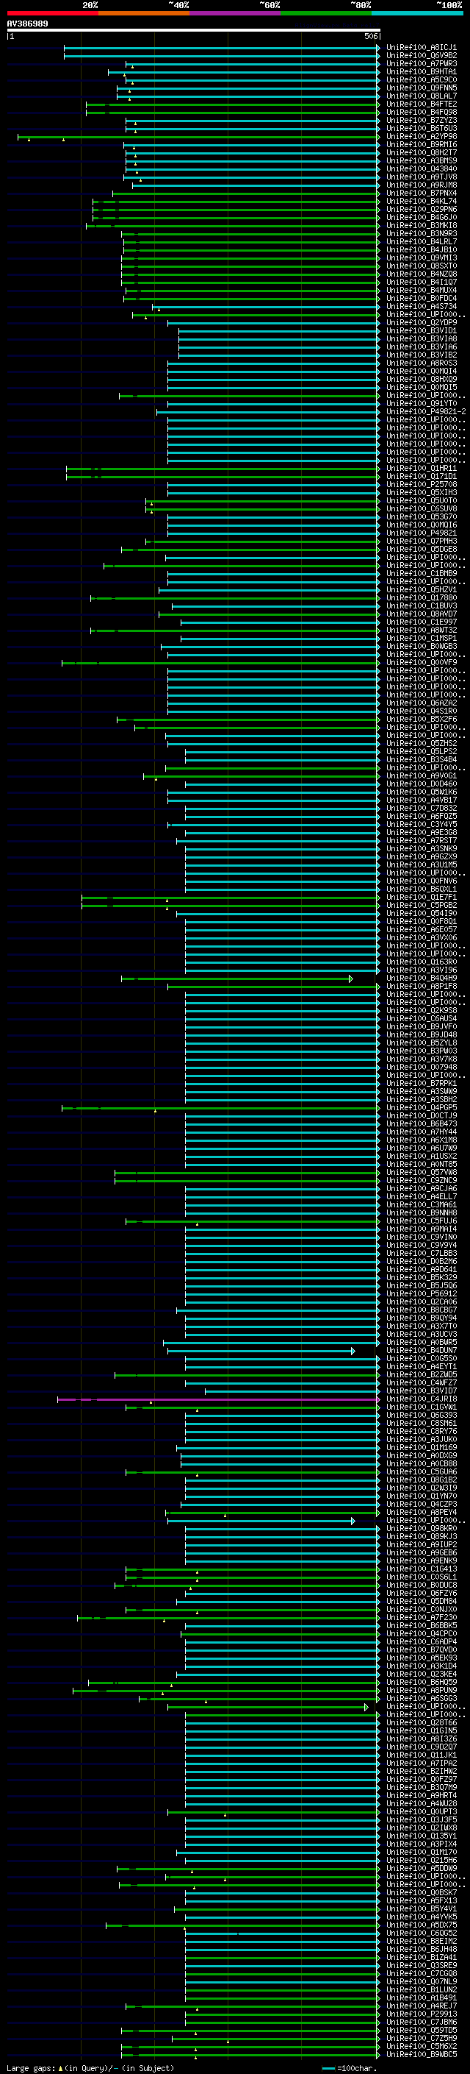Open hit UniRef100_A6ICJ1
470x2074 pixels.
(422, 48)
